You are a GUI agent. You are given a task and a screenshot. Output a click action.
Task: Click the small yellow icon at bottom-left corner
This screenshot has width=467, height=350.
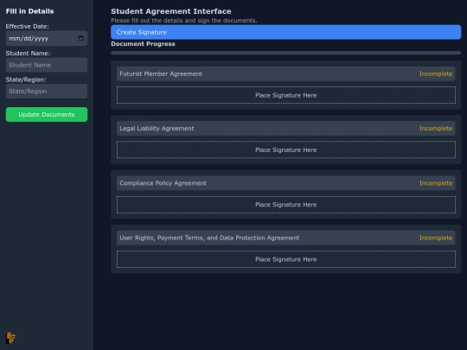10,338
